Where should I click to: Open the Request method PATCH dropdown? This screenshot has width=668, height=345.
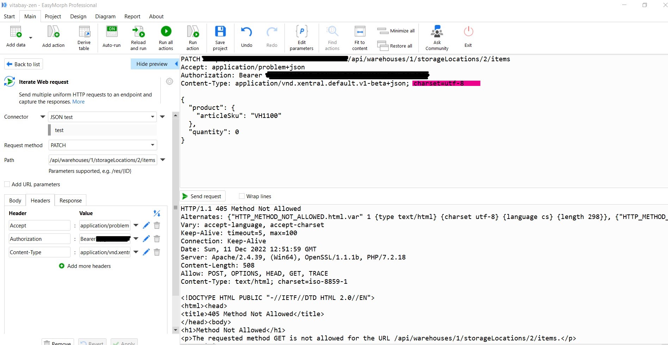(102, 145)
